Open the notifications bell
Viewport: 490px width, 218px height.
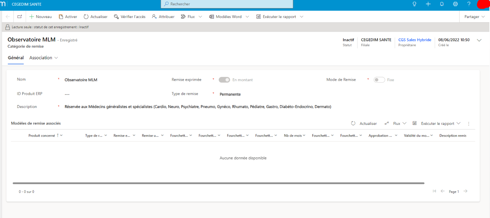pyautogui.click(x=442, y=4)
